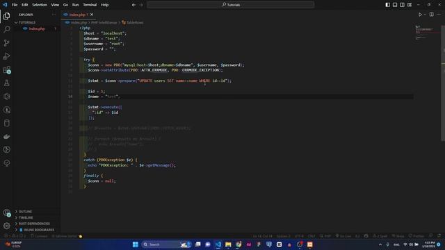Open the Edit menu
The image size is (445, 250).
coord(25,5)
